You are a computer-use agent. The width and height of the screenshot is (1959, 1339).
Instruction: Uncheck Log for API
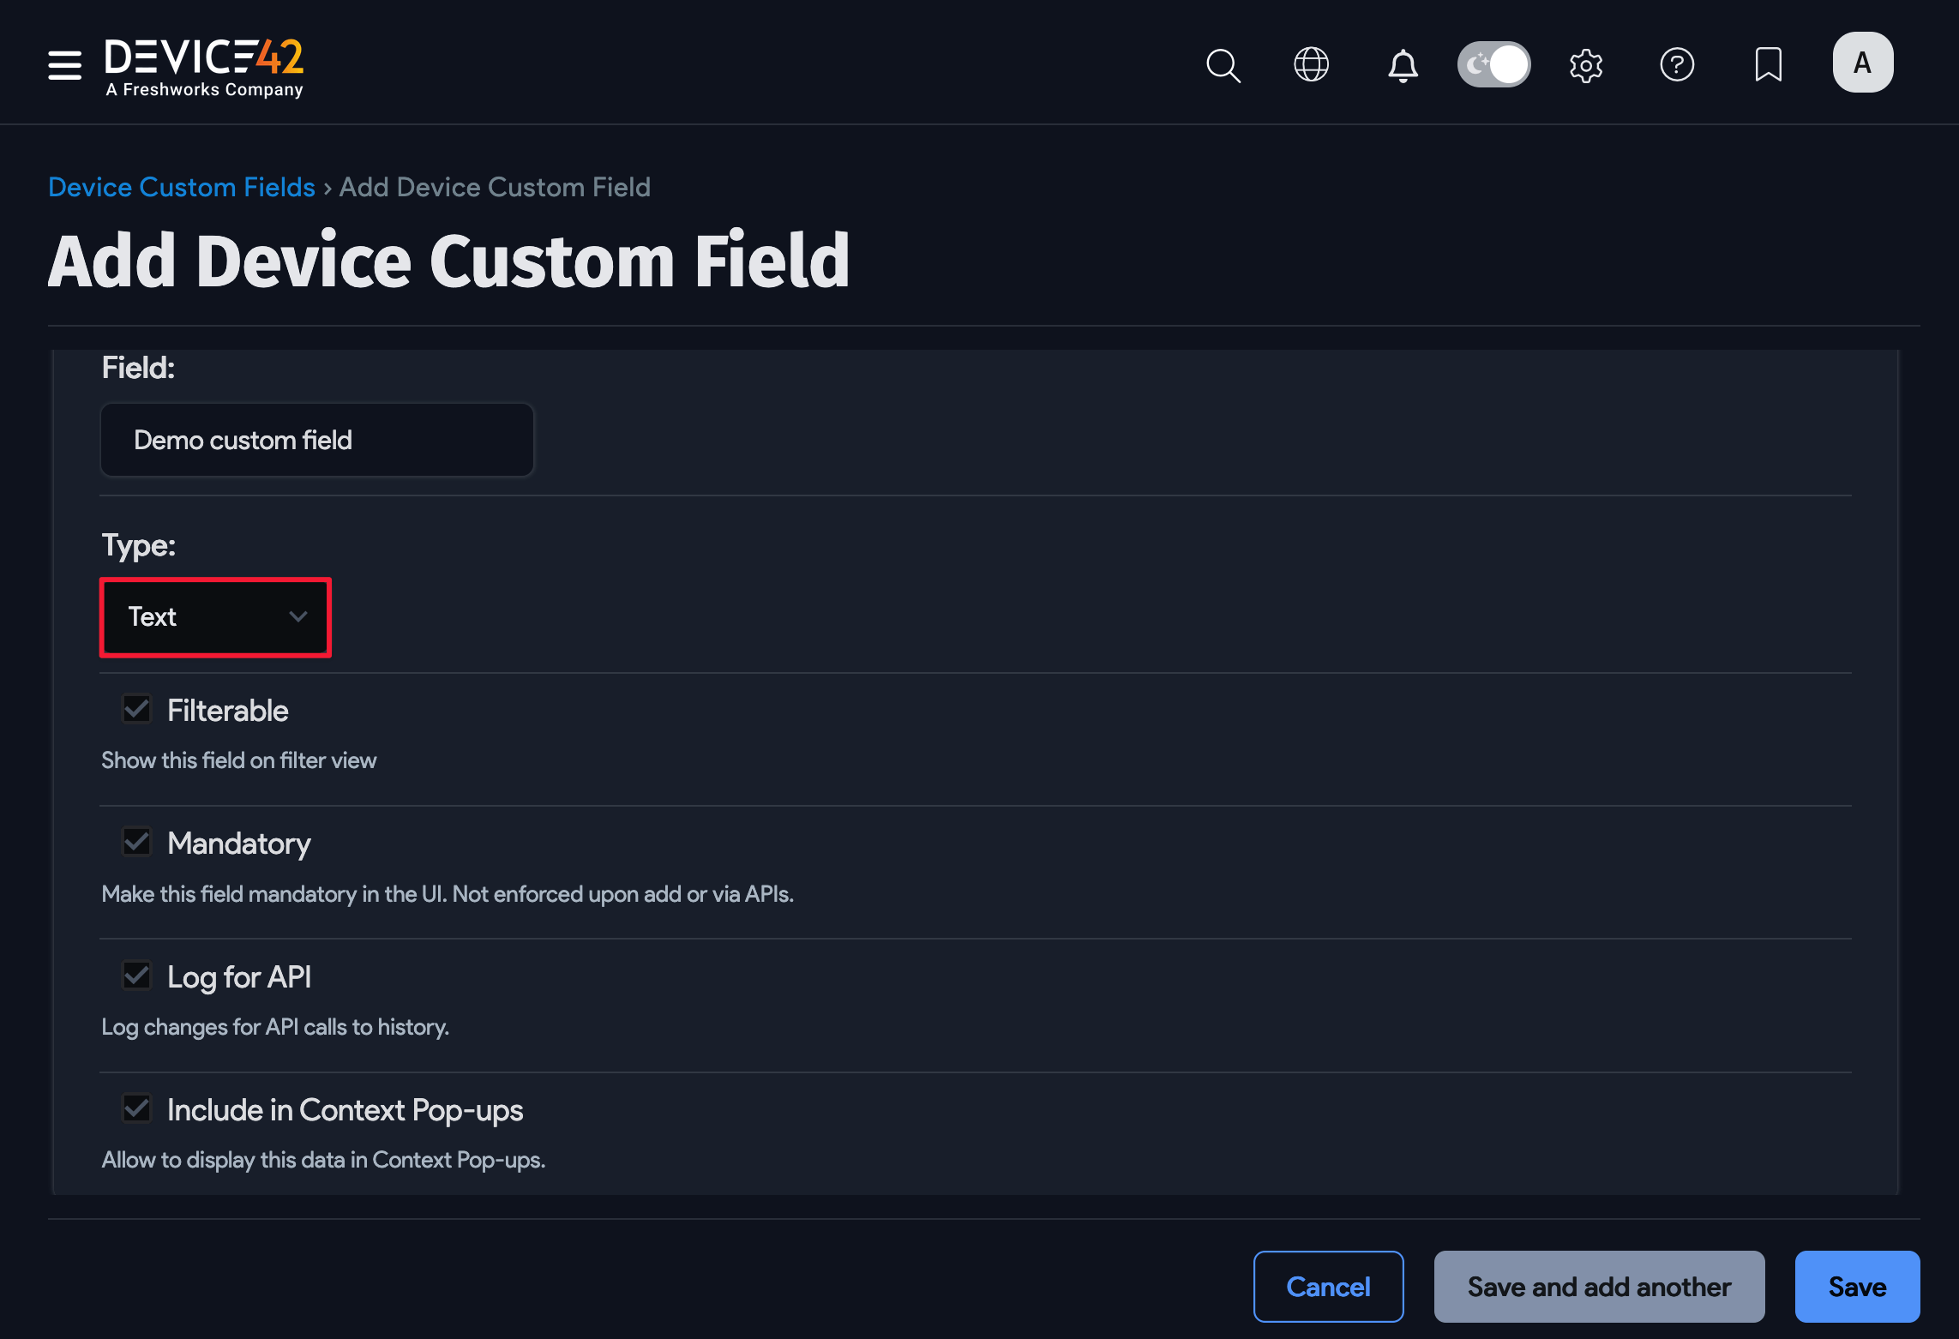click(136, 975)
